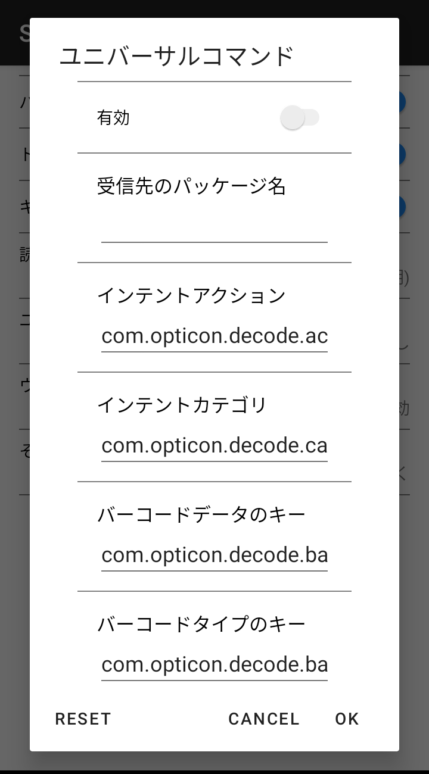Click the バーコードデータのキー heading label
429x774 pixels.
click(201, 514)
